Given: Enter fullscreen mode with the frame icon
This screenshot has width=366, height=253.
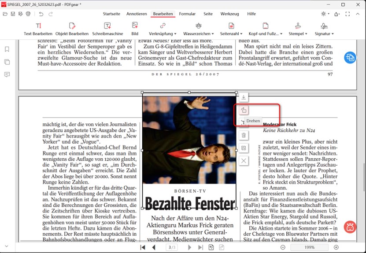Looking at the screenshot, I should (348, 14).
